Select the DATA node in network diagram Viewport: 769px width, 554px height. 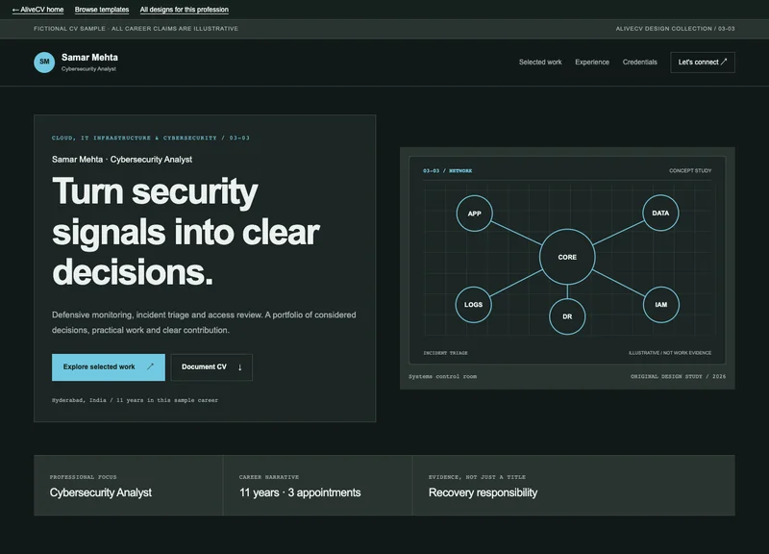click(x=660, y=213)
